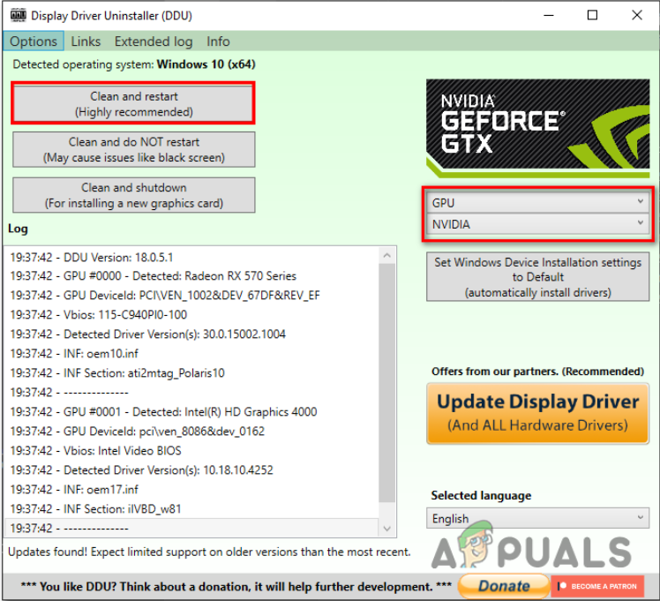Click Clean and shutdown button

coord(133,195)
